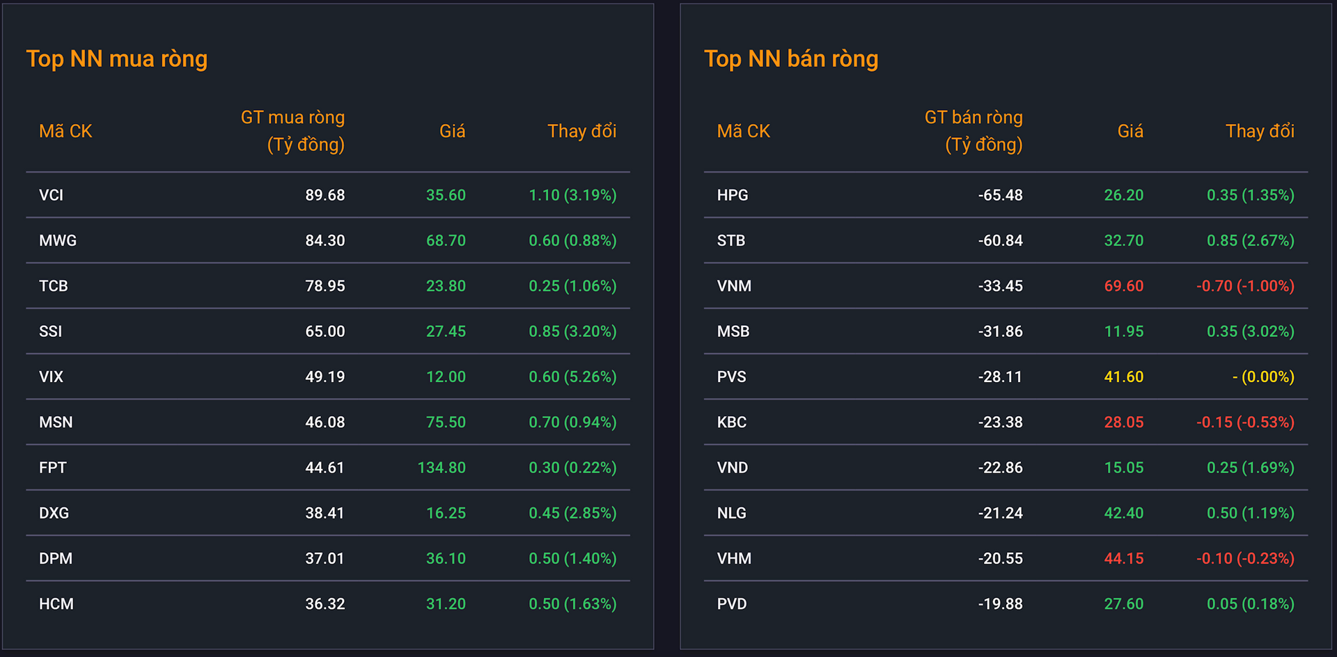Screen dimensions: 1337x657
Task: Click NLG change value 0.50 (1.19%)
Action: point(1251,513)
